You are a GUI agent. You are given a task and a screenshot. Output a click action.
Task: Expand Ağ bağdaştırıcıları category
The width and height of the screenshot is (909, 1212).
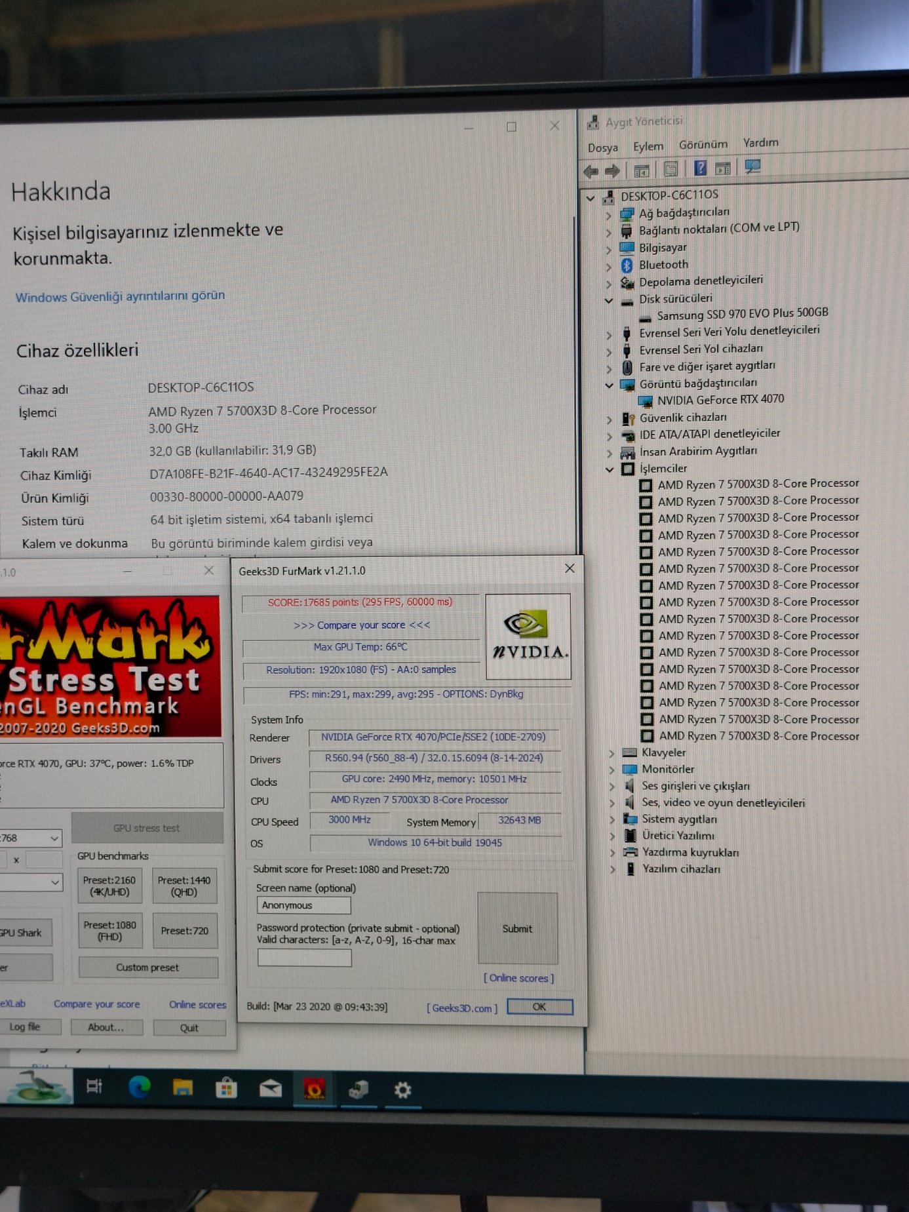(608, 215)
